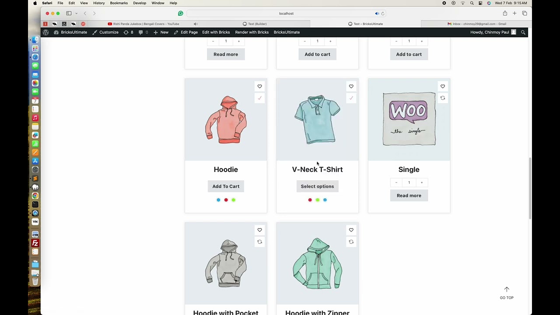The image size is (560, 315).
Task: Open the 8 pending updates
Action: click(x=128, y=32)
